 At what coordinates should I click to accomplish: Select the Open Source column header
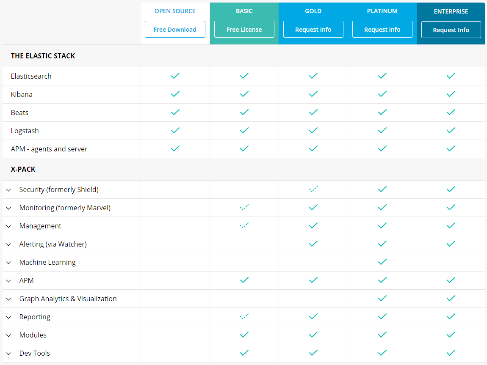175,11
